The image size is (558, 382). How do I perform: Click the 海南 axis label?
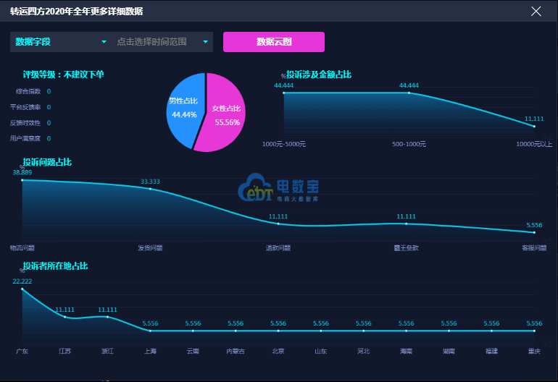[406, 351]
